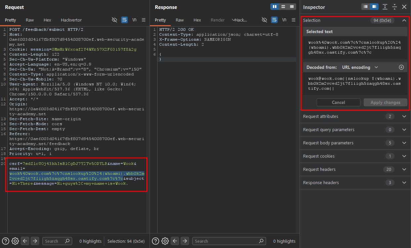Screen dimensions: 411x248
Task: Go to next match in Request search
Action: tap(35, 241)
